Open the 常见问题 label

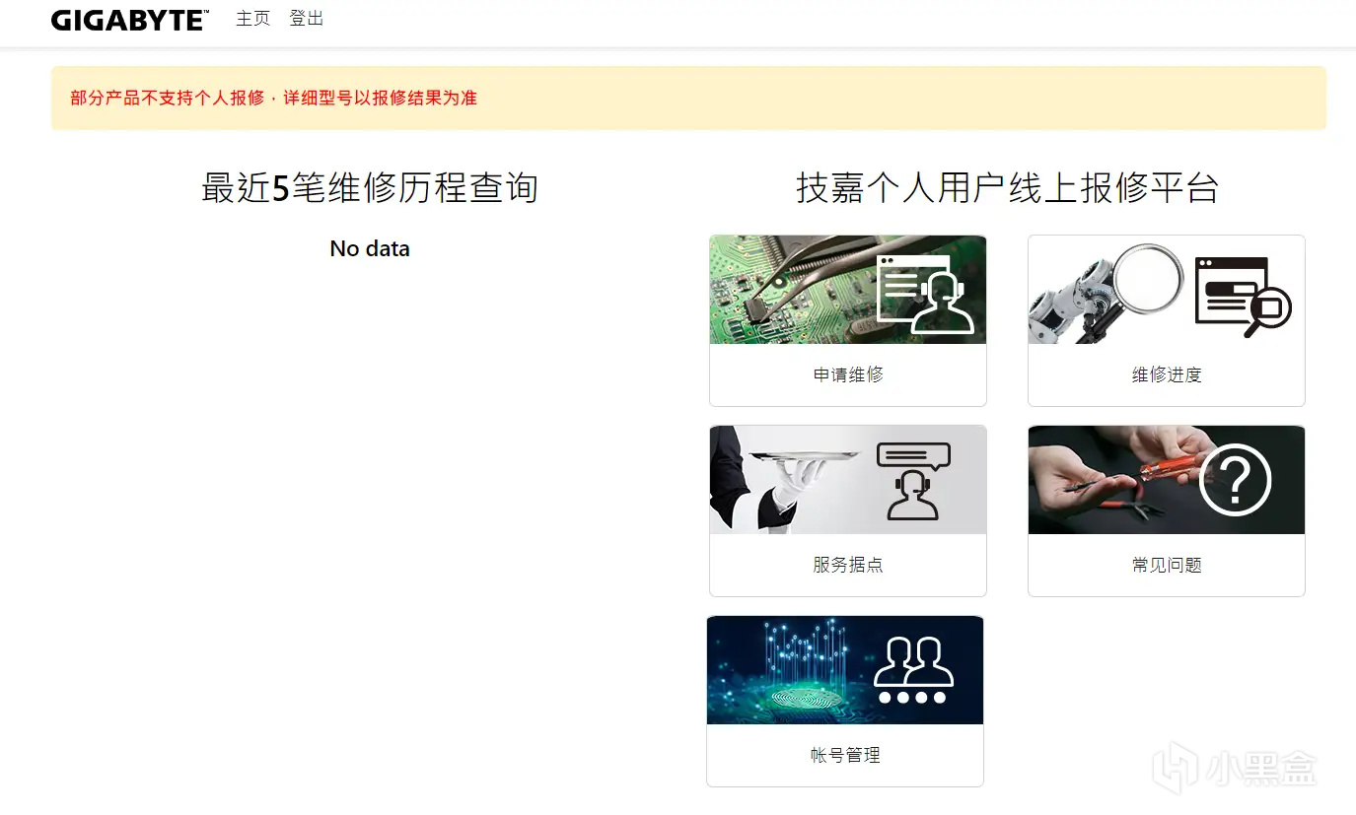point(1167,565)
